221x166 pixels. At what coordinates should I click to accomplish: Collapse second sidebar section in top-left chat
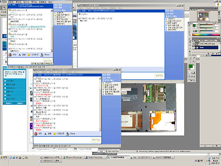tap(71, 8)
